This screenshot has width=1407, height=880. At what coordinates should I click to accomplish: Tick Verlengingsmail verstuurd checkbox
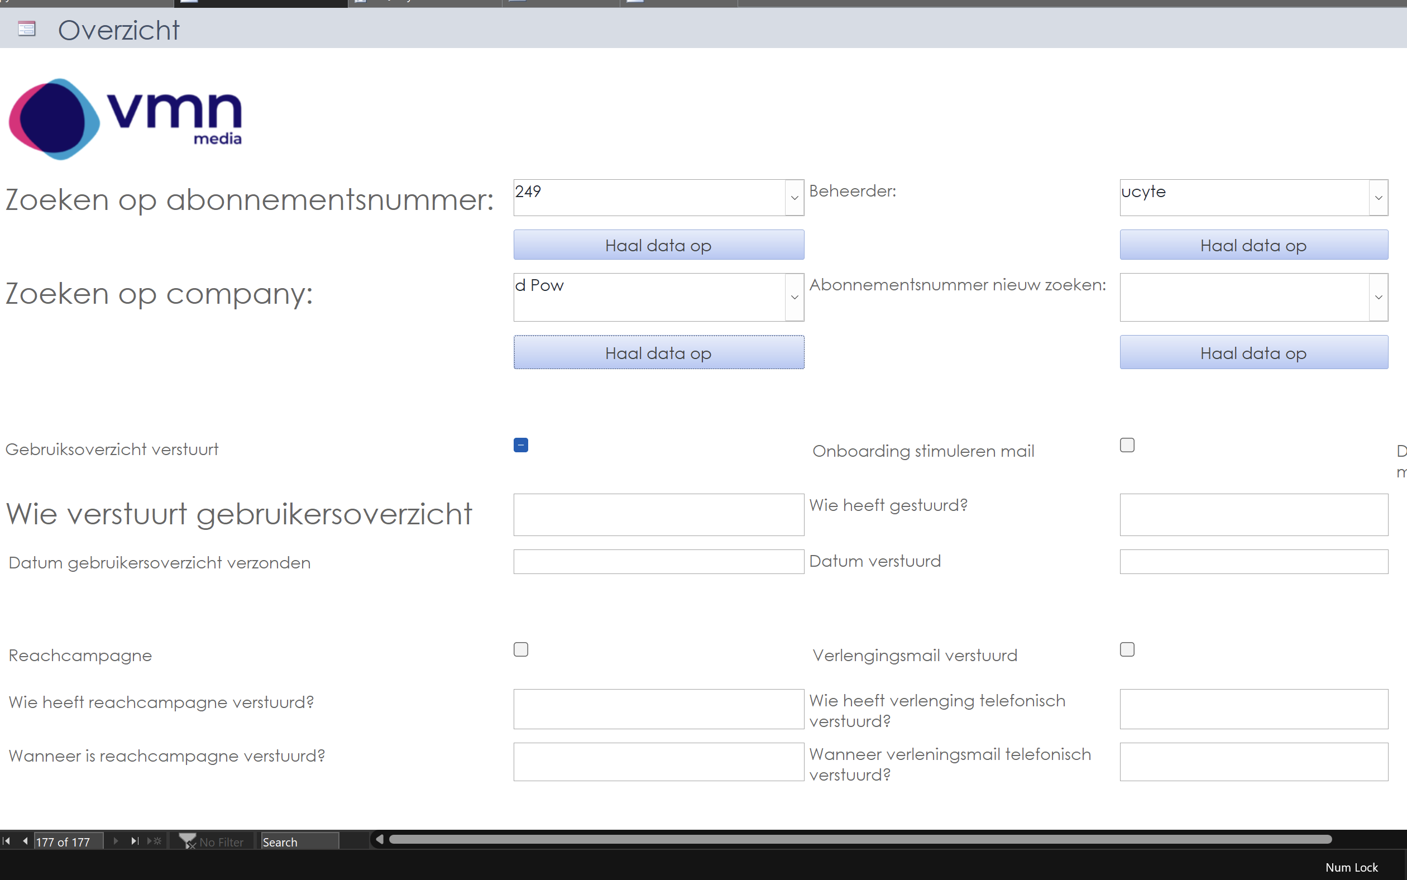(1127, 649)
